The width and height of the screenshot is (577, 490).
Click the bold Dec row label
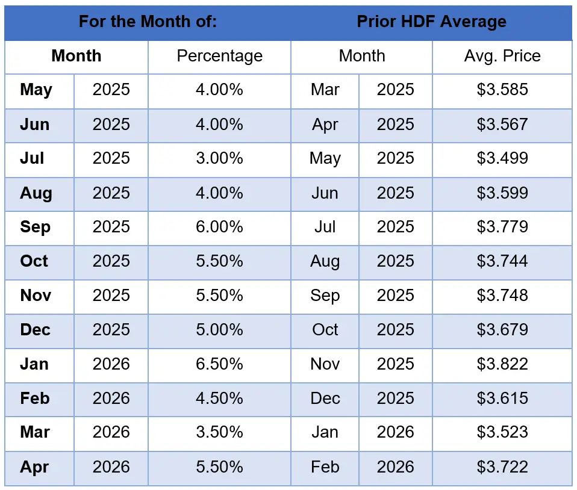(x=35, y=330)
